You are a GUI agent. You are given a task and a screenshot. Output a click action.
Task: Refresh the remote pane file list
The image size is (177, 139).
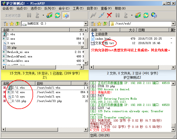pos(146,15)
